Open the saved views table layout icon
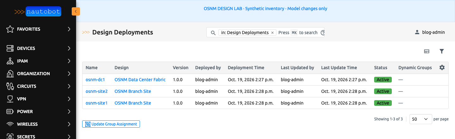The width and height of the screenshot is (455, 139). 427,51
